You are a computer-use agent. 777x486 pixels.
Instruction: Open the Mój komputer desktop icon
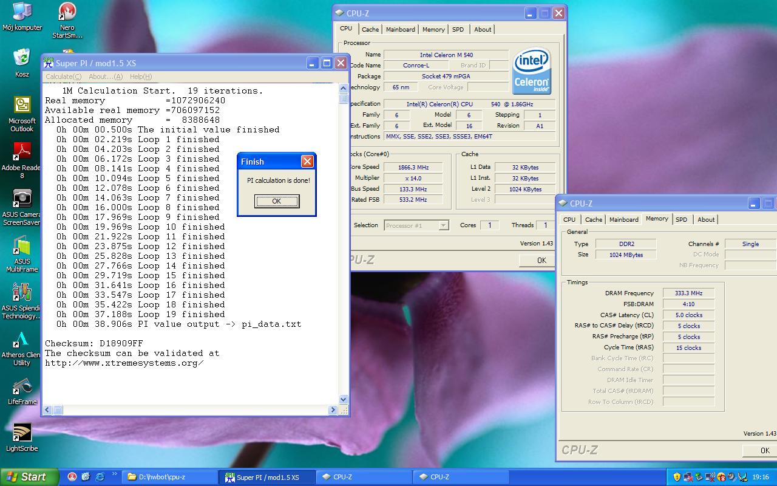click(x=22, y=16)
